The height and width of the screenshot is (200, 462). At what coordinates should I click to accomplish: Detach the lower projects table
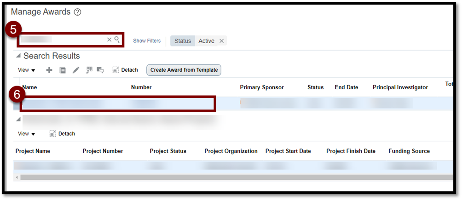pyautogui.click(x=62, y=134)
